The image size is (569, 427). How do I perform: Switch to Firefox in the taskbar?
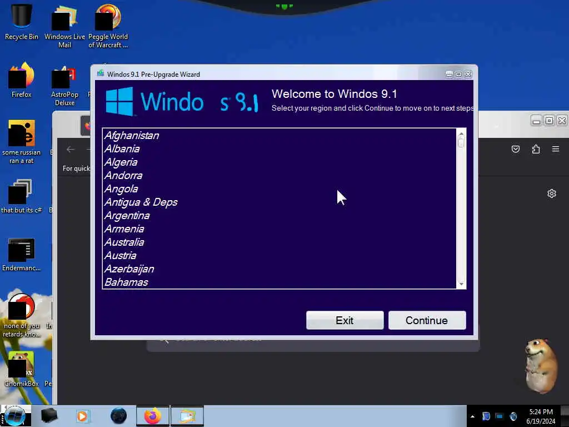153,416
